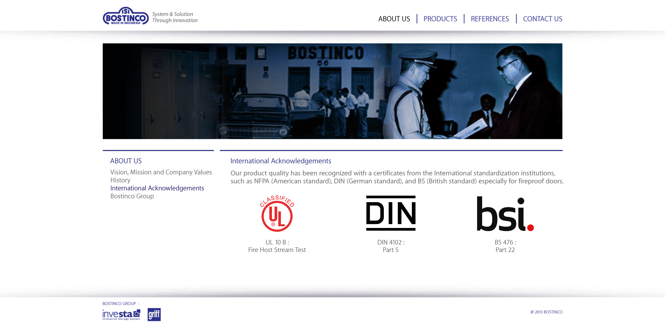Open the History page link
665x326 pixels.
120,180
